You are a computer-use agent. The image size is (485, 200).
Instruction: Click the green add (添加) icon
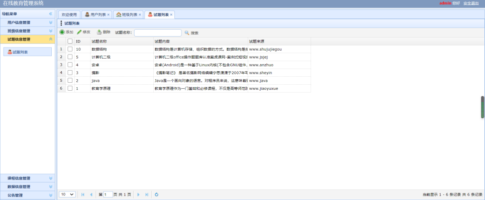pyautogui.click(x=62, y=32)
